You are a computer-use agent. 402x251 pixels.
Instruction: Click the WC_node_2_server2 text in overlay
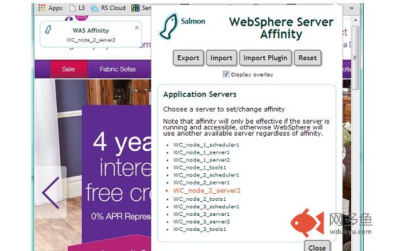pyautogui.click(x=91, y=40)
